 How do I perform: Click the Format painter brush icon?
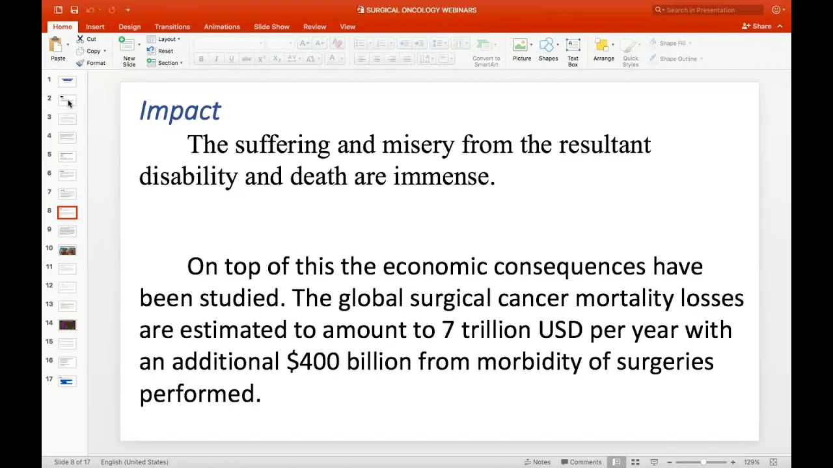click(80, 63)
